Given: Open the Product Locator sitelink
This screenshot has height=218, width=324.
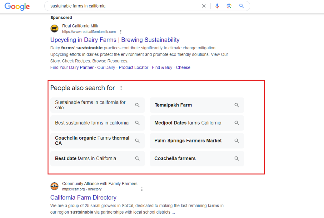Looking at the screenshot, I should 134,68.
